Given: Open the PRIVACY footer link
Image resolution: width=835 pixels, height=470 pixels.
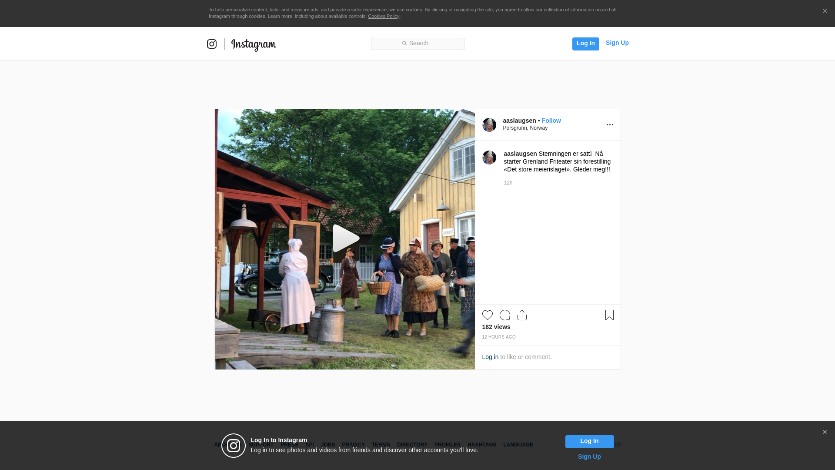Looking at the screenshot, I should (353, 445).
